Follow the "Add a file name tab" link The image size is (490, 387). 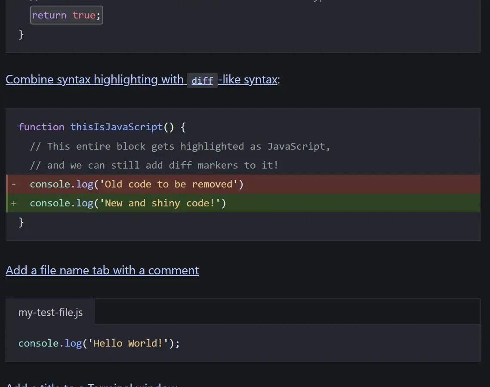point(102,270)
